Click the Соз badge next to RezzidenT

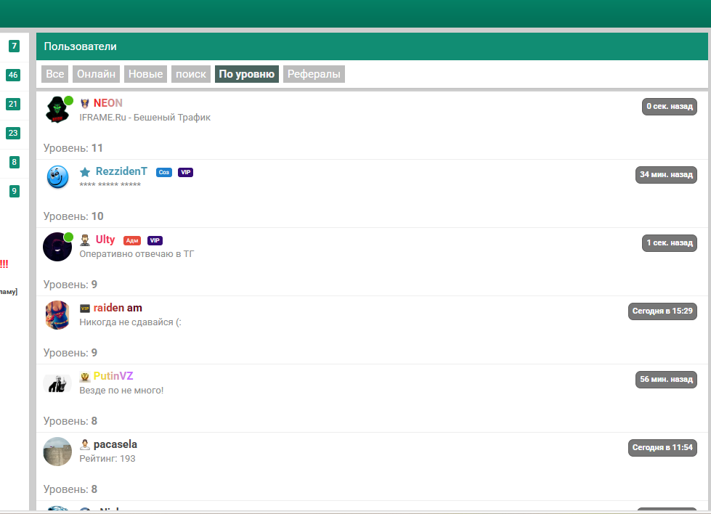[164, 172]
